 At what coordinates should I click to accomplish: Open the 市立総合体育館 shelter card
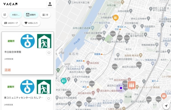[28, 53]
